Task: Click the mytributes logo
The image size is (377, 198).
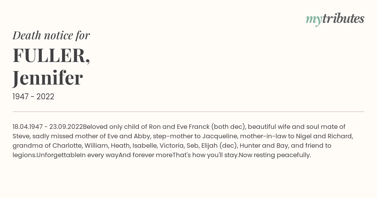Action: click(335, 19)
